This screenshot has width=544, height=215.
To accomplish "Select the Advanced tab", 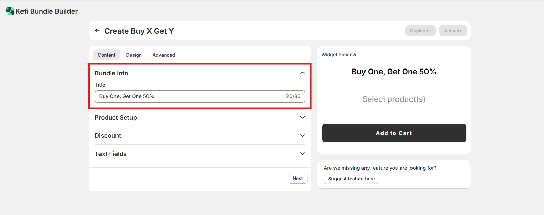I will pos(164,55).
